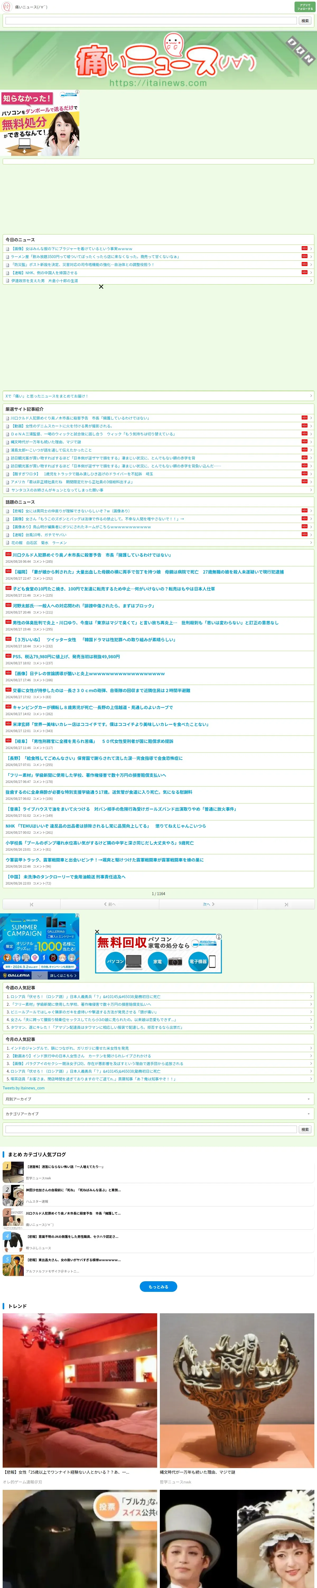The height and width of the screenshot is (1588, 317).
Task: Click the top 検索 search button
Action: (x=305, y=21)
